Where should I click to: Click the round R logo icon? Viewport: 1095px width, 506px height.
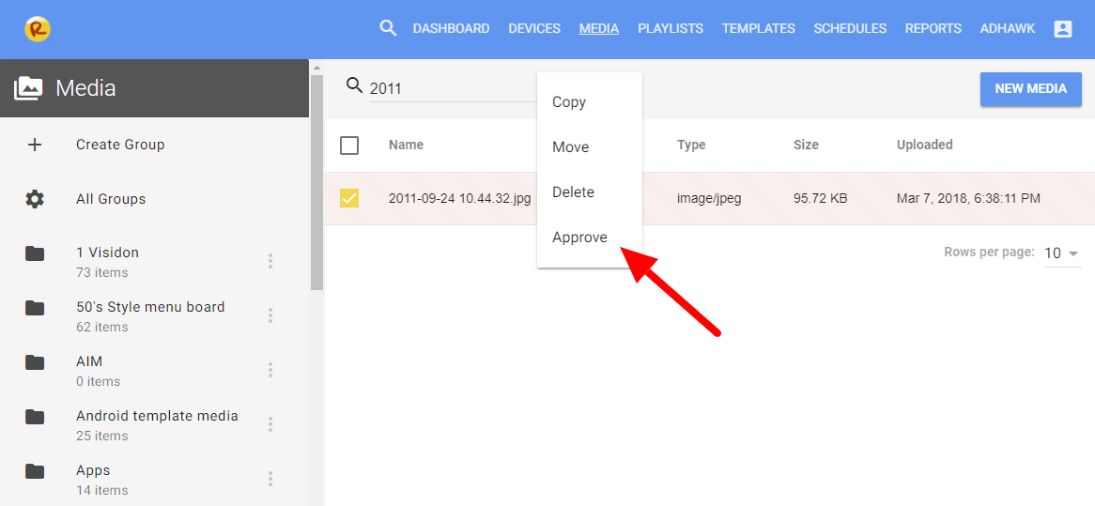37,28
